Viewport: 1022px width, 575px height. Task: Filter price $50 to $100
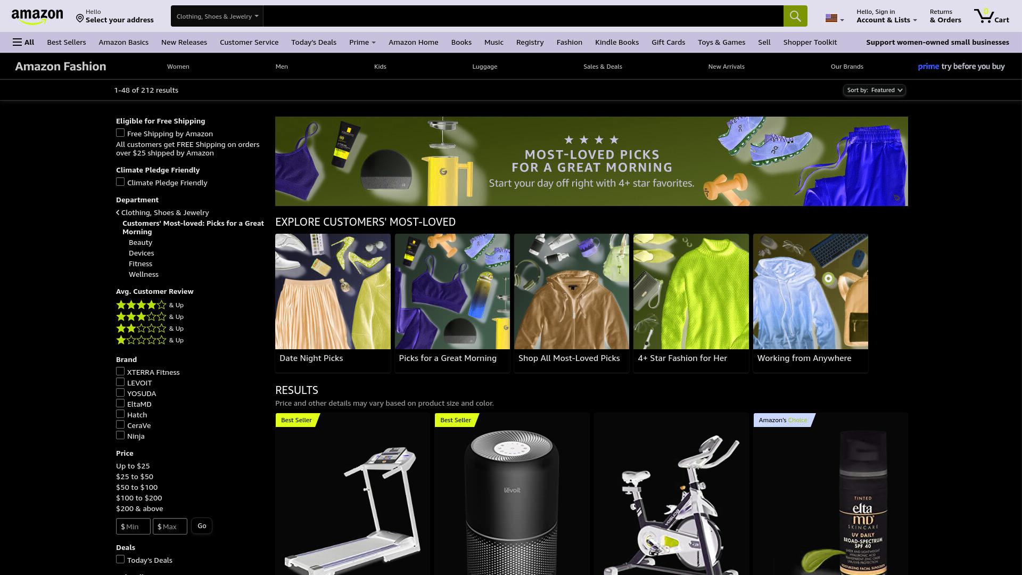point(137,487)
